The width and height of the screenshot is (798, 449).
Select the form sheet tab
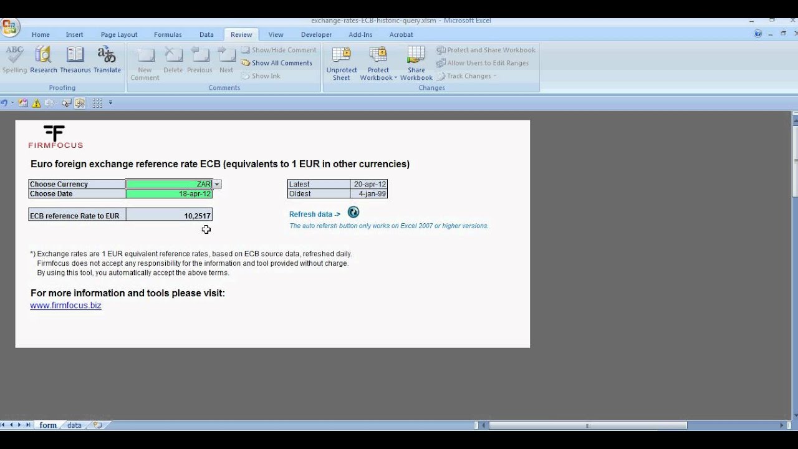click(x=48, y=425)
